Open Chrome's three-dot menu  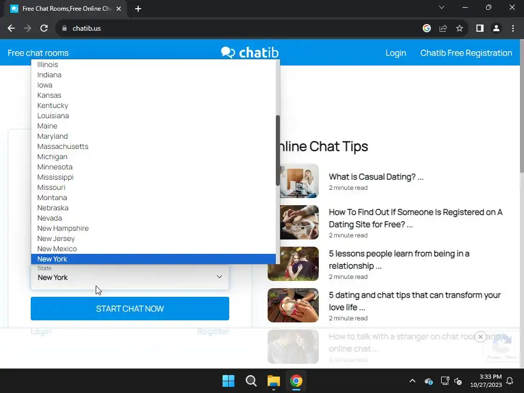coord(513,29)
